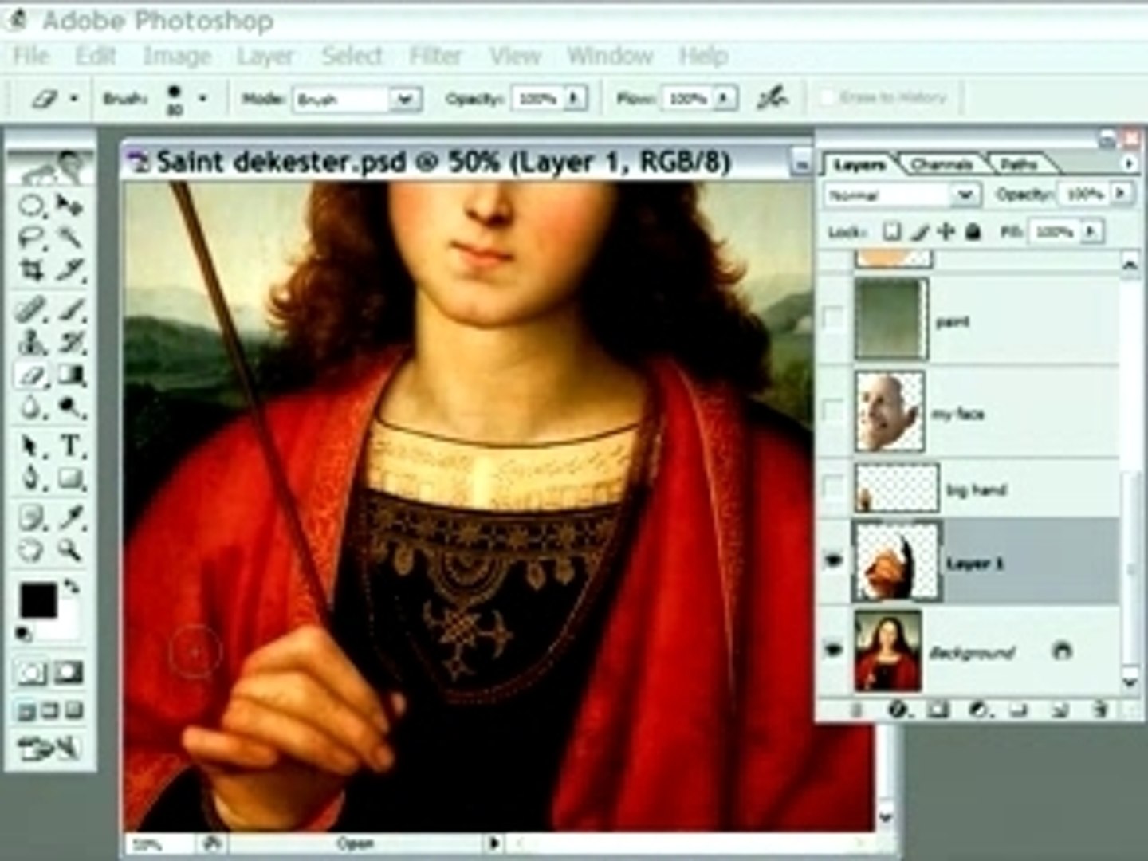Hide the Background layer

833,651
